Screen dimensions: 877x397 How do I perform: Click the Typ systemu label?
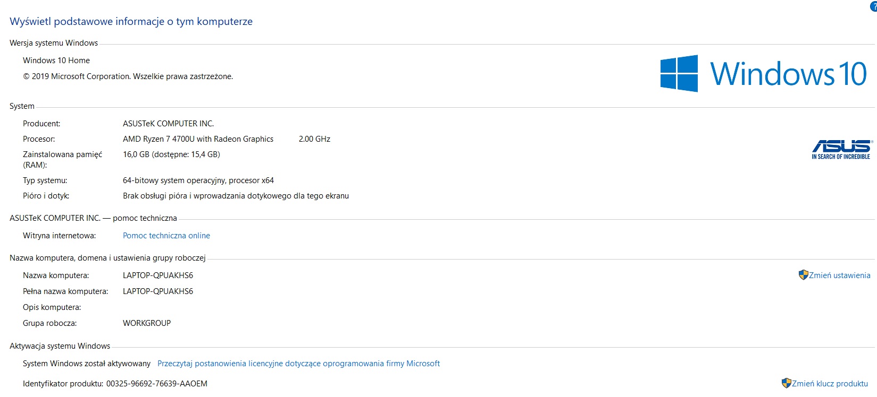click(45, 180)
